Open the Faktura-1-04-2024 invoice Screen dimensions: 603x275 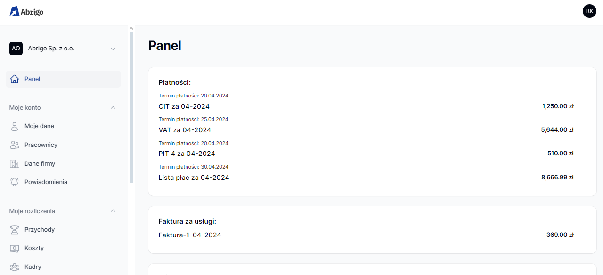pyautogui.click(x=190, y=235)
